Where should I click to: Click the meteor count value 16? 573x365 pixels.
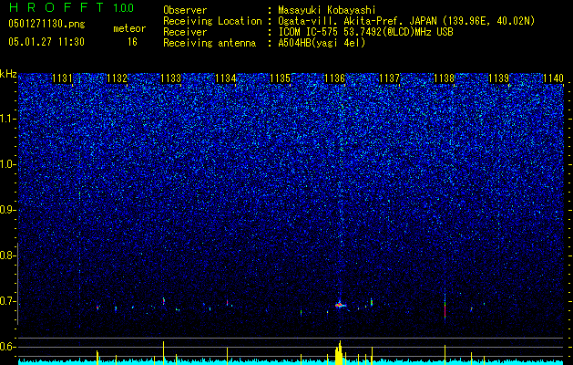132,42
